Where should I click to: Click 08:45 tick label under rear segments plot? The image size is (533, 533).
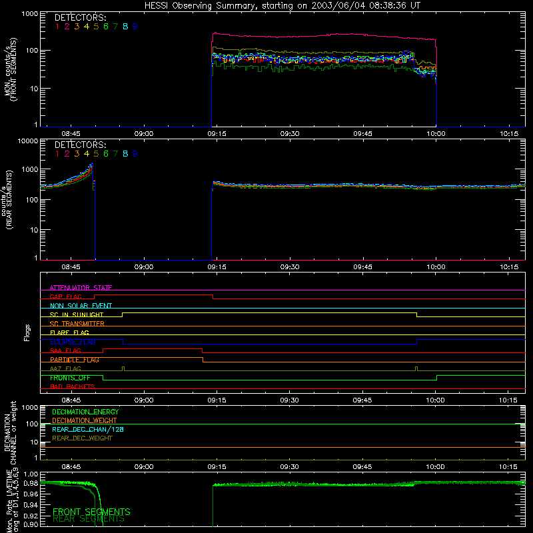click(71, 267)
